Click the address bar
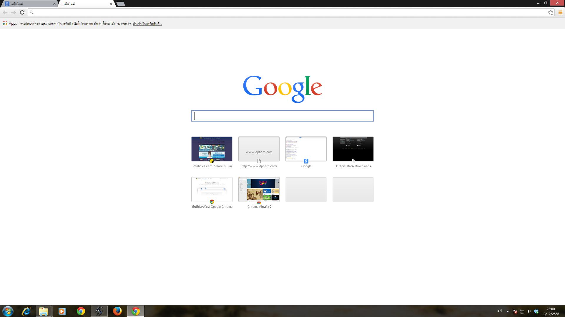 click(x=291, y=12)
